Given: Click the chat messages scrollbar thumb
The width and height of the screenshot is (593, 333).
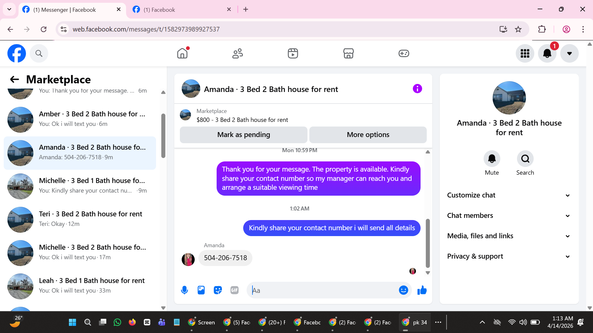Looking at the screenshot, I should click(428, 243).
